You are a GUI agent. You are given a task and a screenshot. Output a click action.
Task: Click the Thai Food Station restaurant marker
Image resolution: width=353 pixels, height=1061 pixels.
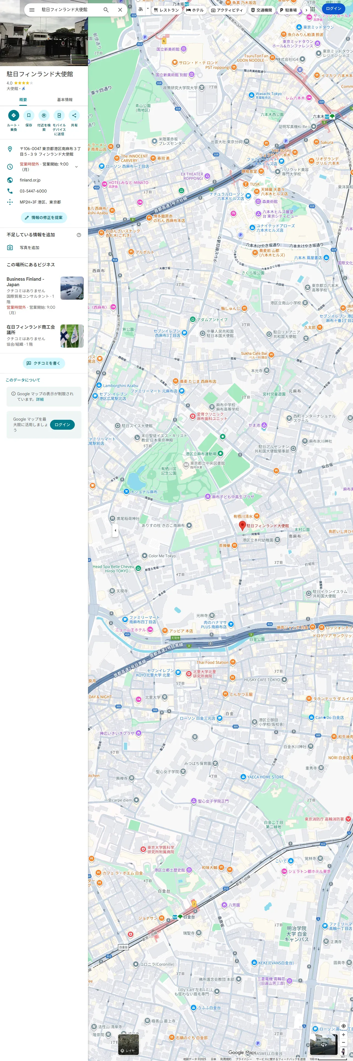tap(233, 662)
